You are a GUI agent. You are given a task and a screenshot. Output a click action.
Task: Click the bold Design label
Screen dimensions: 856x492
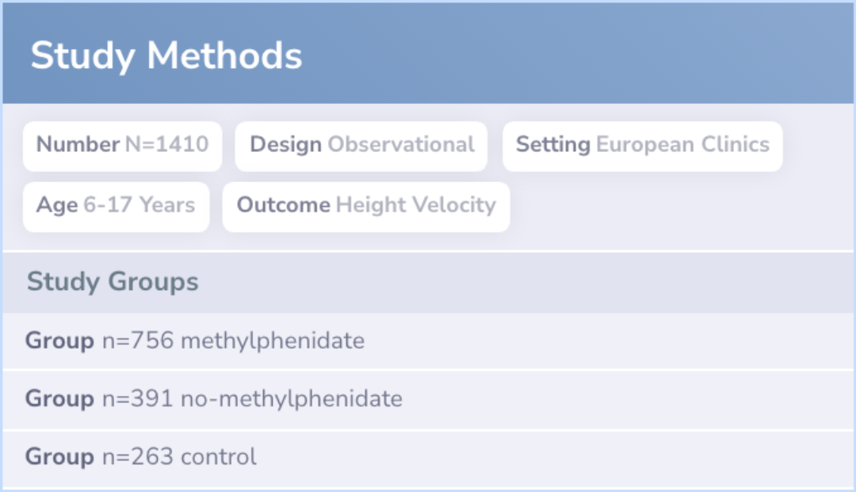click(x=285, y=145)
